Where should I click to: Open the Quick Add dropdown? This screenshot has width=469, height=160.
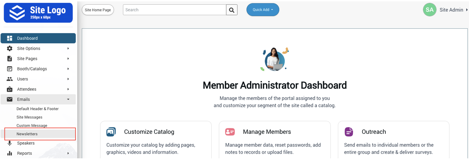point(263,10)
